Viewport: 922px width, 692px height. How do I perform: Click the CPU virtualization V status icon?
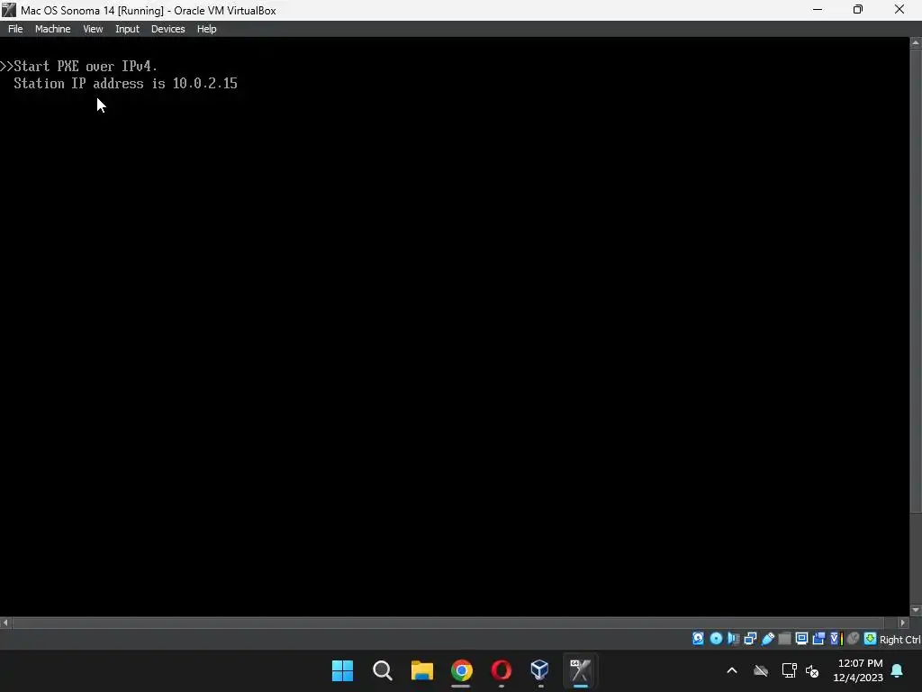pyautogui.click(x=836, y=639)
